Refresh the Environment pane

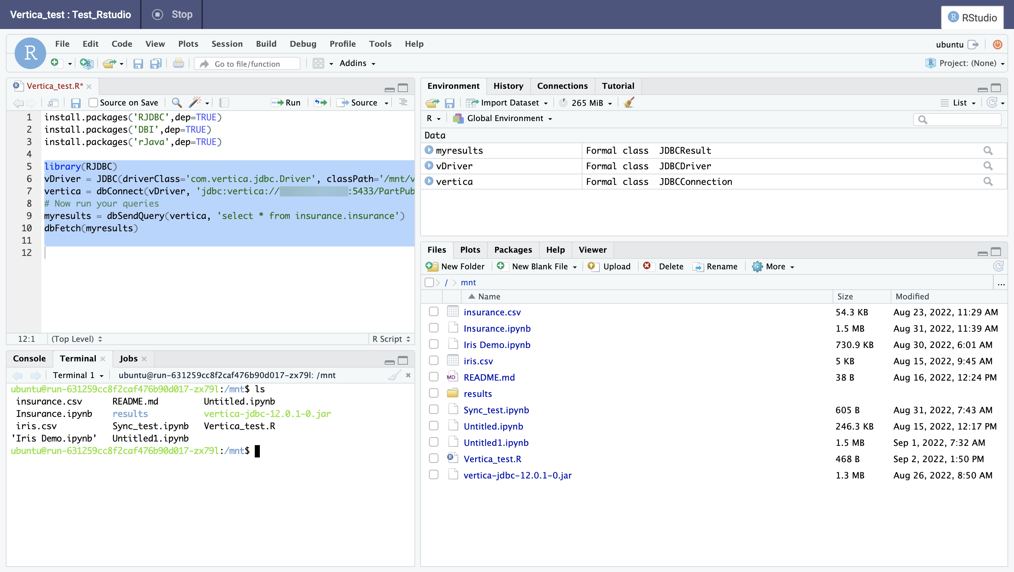coord(992,103)
